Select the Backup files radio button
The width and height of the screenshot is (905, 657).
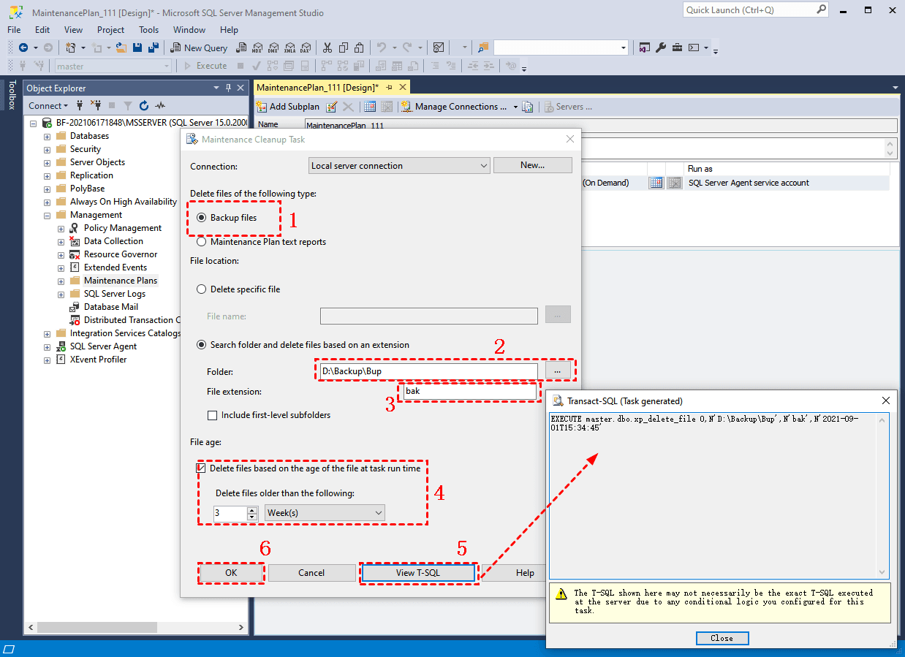[202, 218]
